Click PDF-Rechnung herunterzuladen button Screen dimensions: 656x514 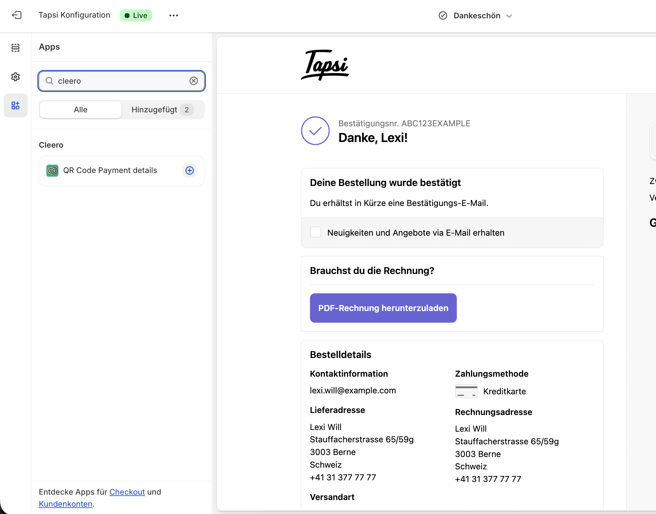383,308
